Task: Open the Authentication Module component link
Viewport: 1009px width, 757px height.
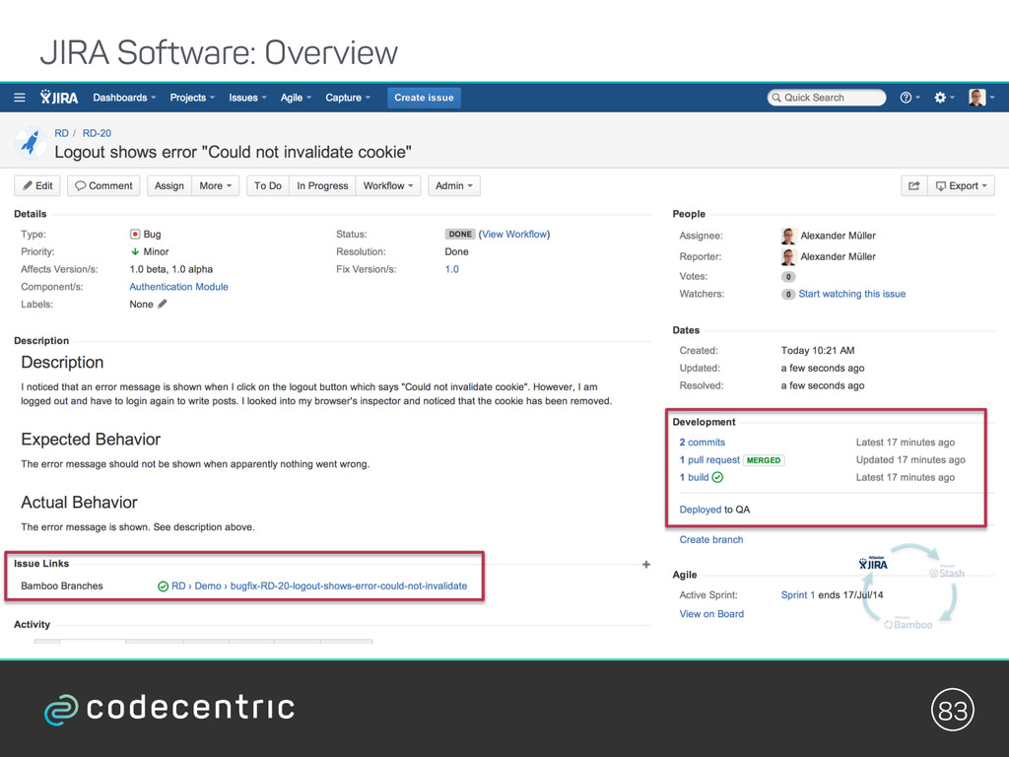Action: tap(179, 287)
